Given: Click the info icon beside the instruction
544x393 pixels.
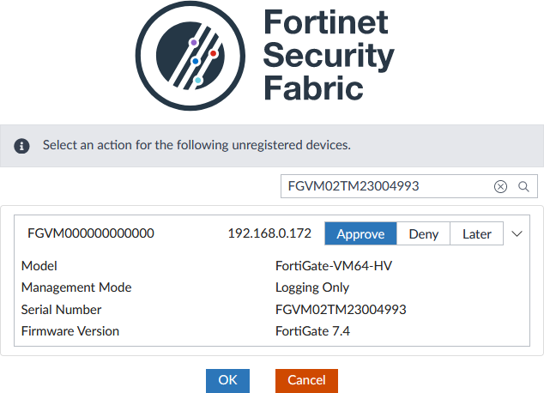Looking at the screenshot, I should coord(22,146).
